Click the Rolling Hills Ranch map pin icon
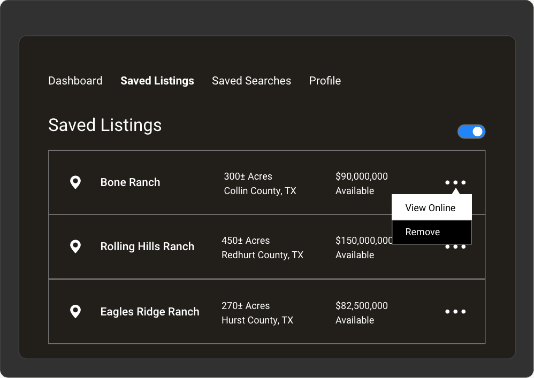This screenshot has height=378, width=534. 75,246
